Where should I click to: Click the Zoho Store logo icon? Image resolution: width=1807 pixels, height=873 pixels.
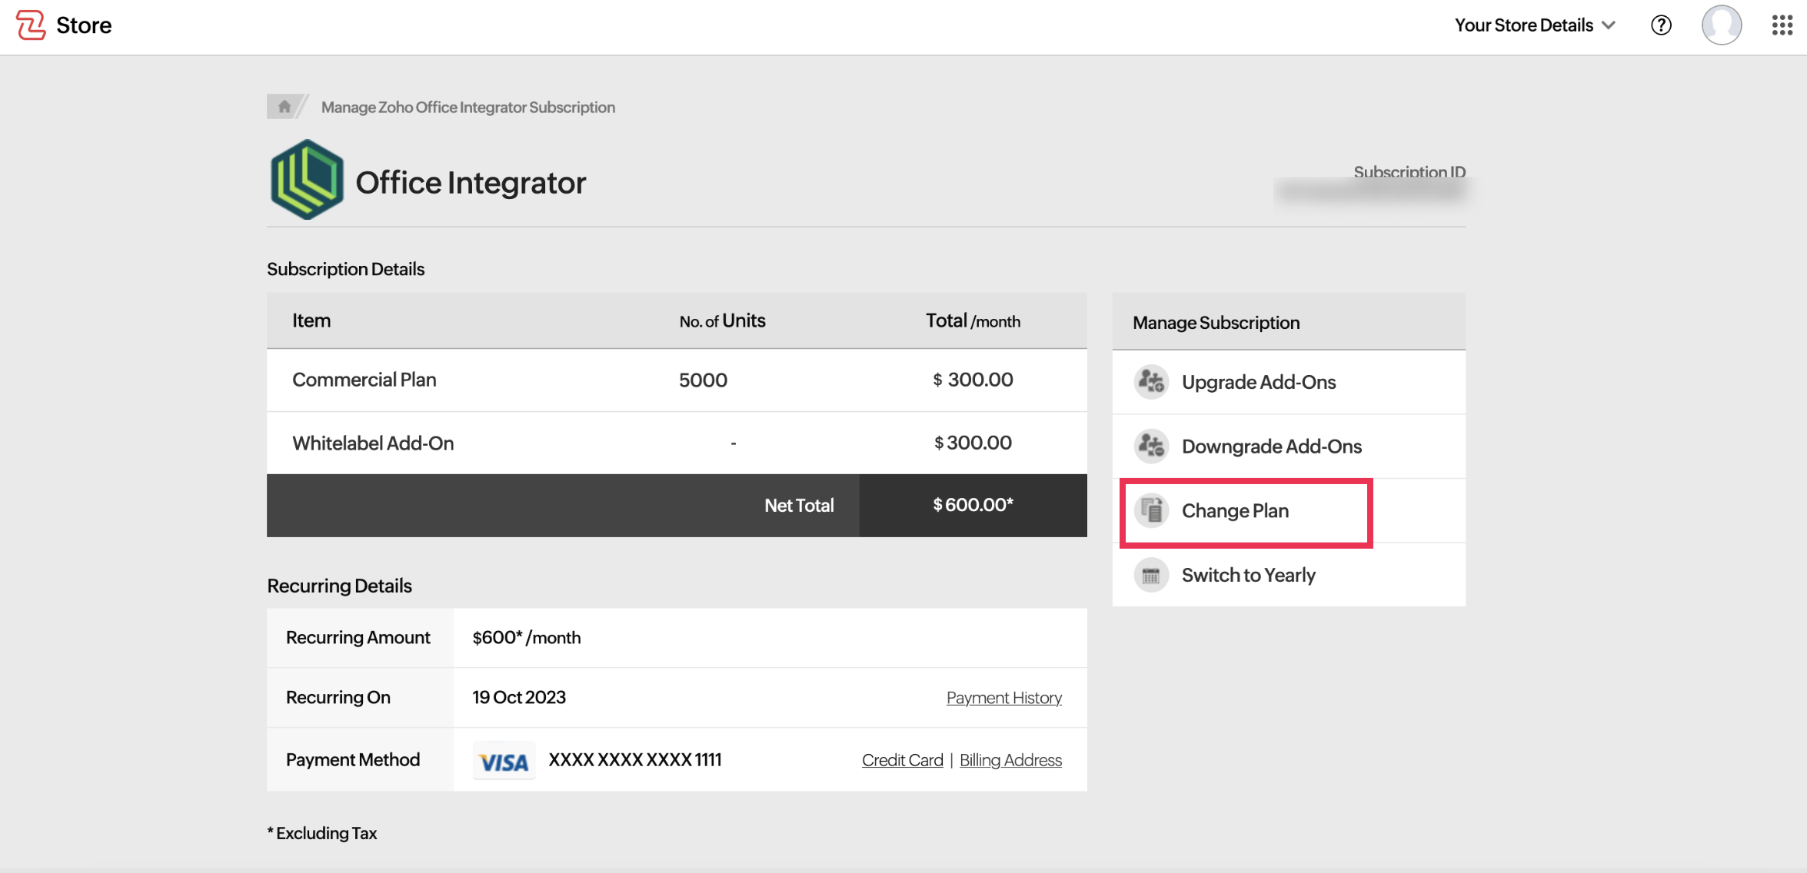31,25
